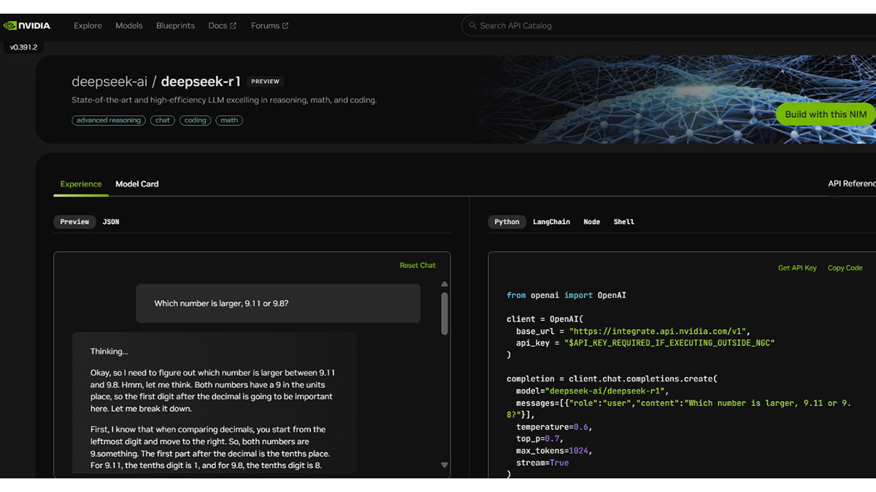This screenshot has height=492, width=876.
Task: Switch to the Model Card tab
Action: pos(137,184)
